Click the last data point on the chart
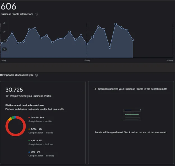The height and width of the screenshot is (166, 175). tap(133, 40)
